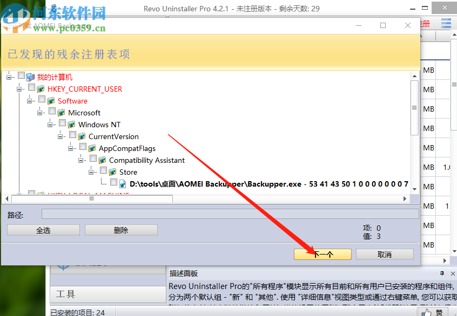
Task: Check the Compatibility Assistant checkbox
Action: click(x=93, y=159)
